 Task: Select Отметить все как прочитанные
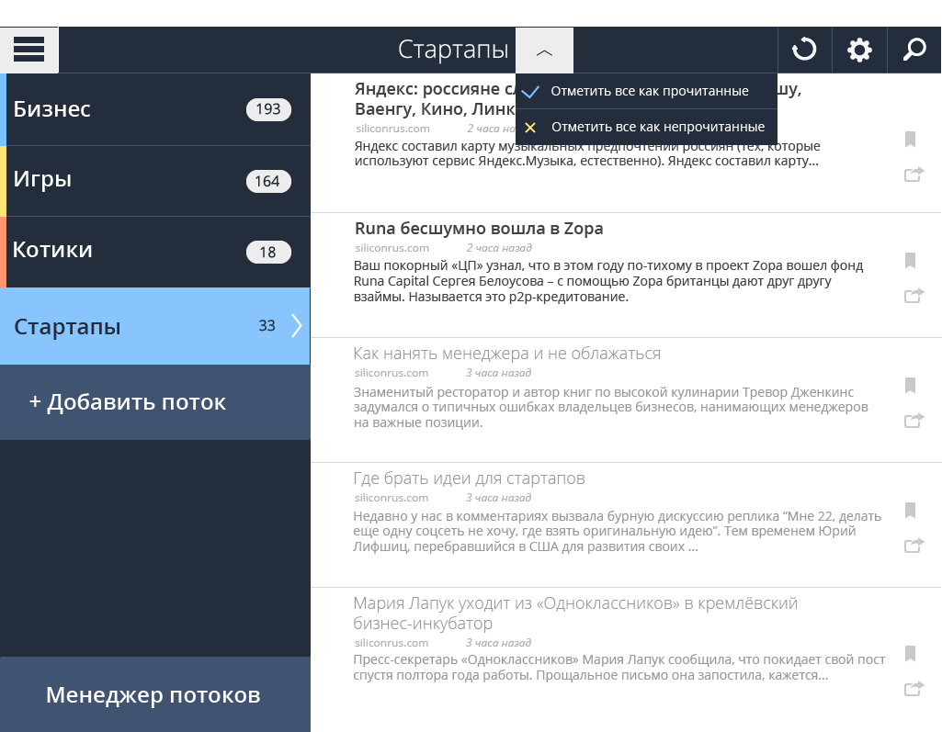coord(649,92)
